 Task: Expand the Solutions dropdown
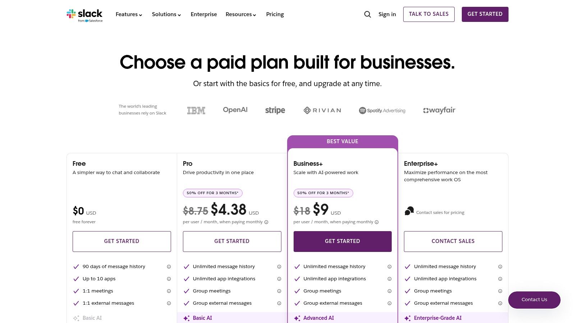pos(166,14)
